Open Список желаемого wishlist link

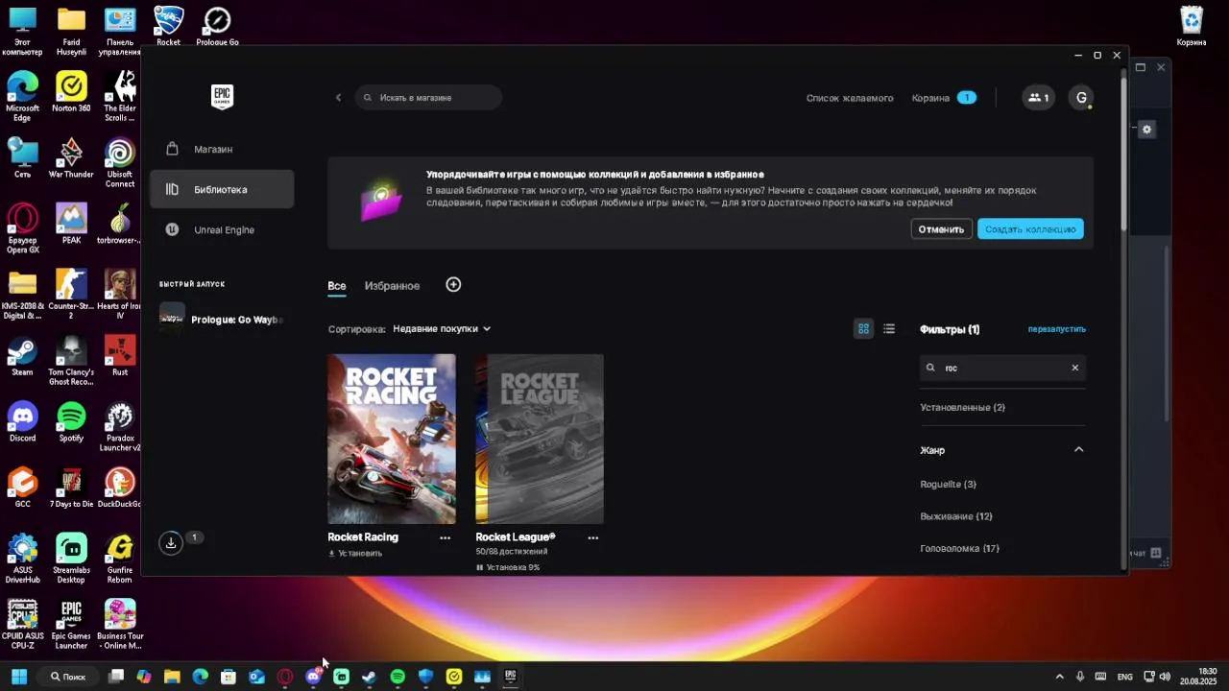850,98
